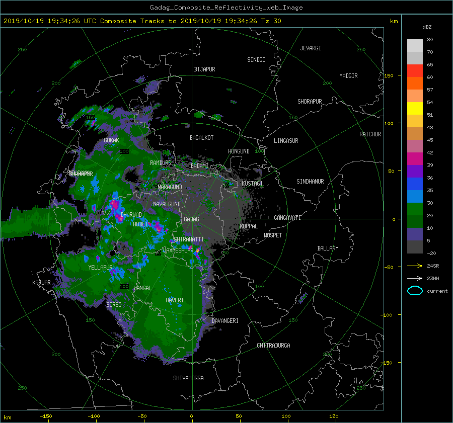This screenshot has height=423, width=453.
Task: Click the GOKAK city label
Action: coord(111,140)
